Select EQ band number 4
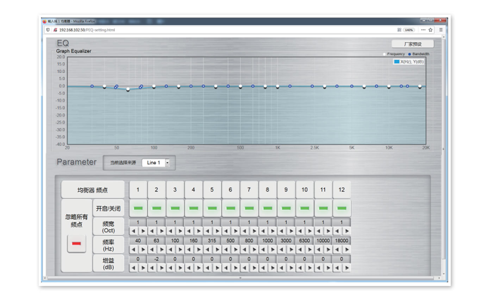 click(193, 190)
